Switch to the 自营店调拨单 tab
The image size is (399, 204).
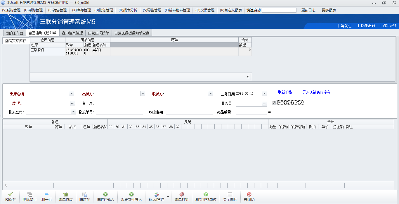[x=98, y=33]
